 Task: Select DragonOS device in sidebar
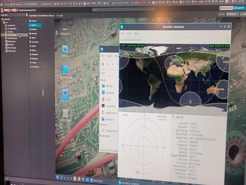click(x=110, y=130)
